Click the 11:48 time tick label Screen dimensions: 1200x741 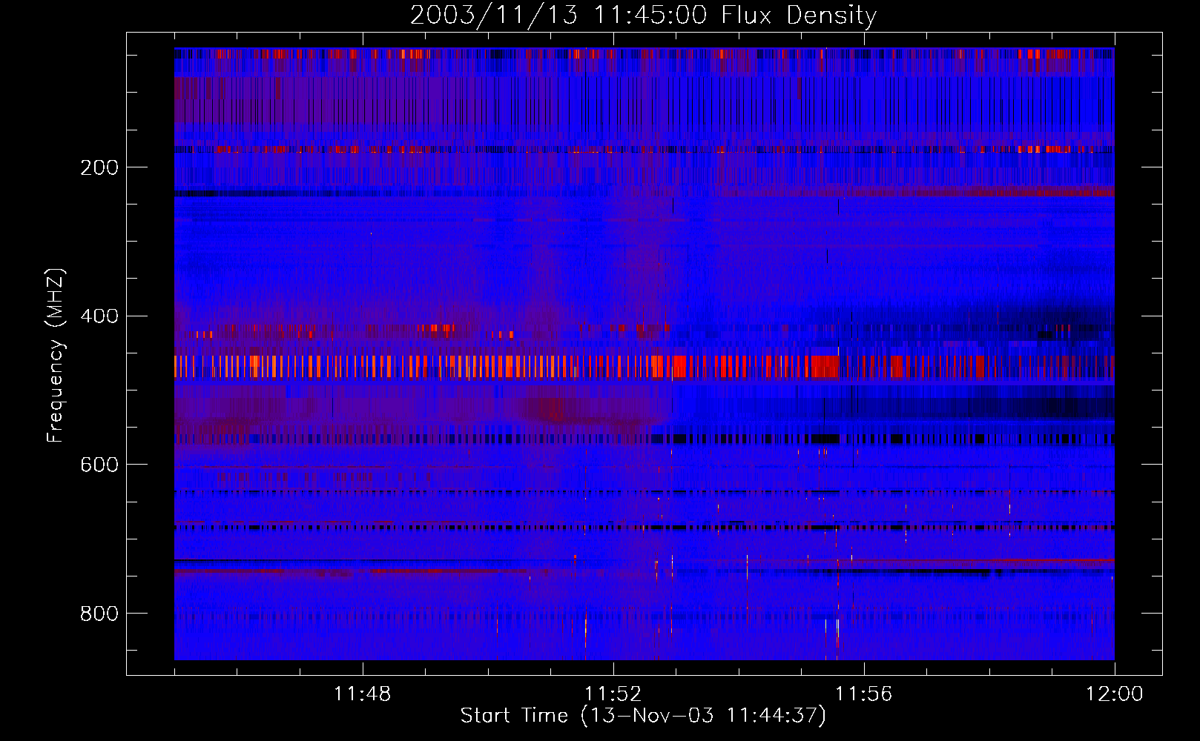click(x=362, y=694)
